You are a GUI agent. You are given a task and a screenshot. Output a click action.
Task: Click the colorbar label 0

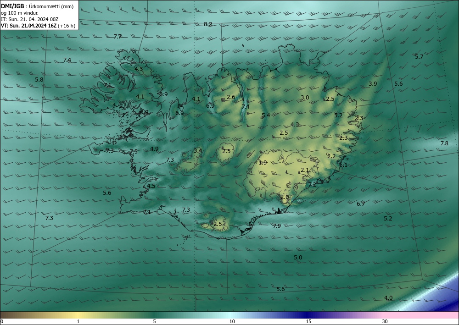tap(2, 322)
